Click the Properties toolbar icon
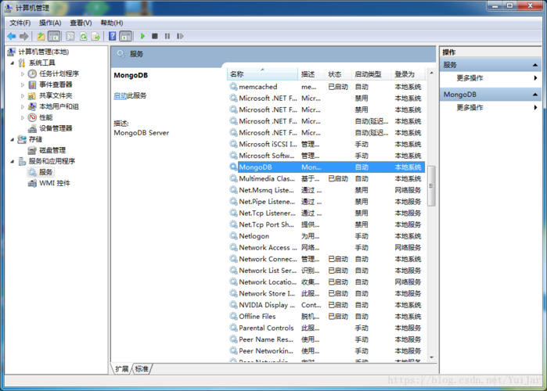This screenshot has width=547, height=391. 70,36
